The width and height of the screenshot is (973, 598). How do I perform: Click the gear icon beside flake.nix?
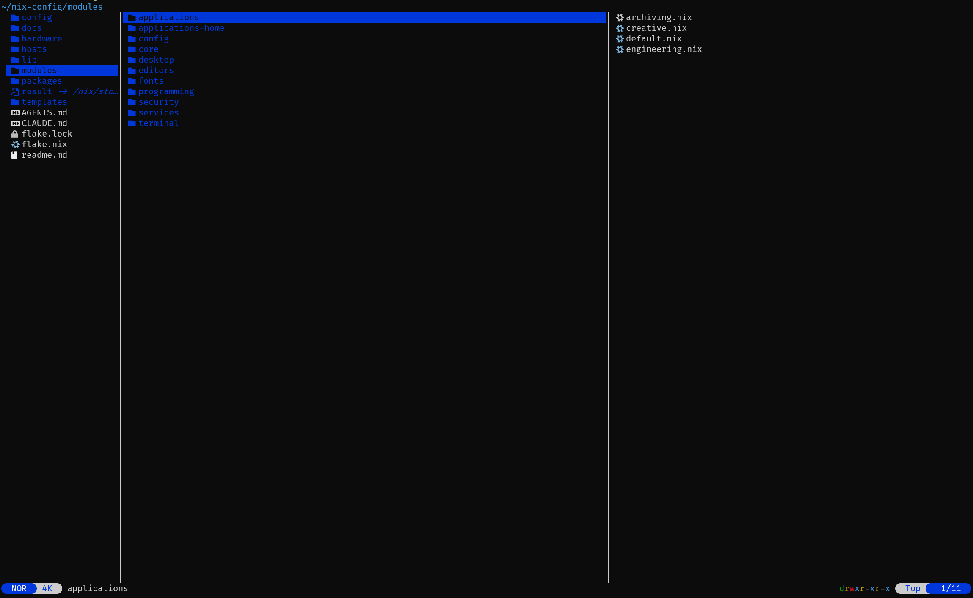(x=15, y=145)
